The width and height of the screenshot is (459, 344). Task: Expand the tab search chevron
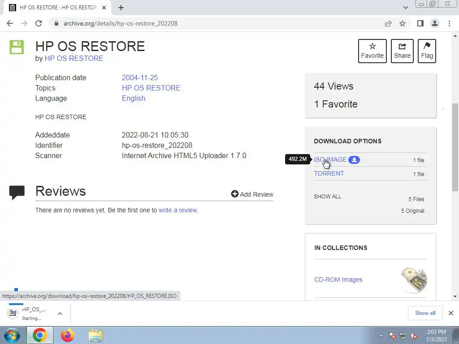click(405, 8)
